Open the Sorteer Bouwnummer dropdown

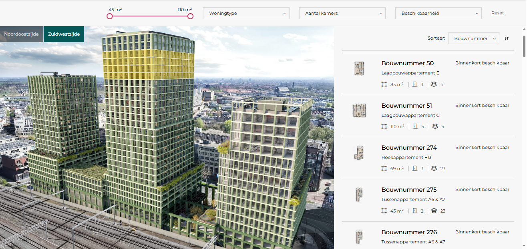474,38
